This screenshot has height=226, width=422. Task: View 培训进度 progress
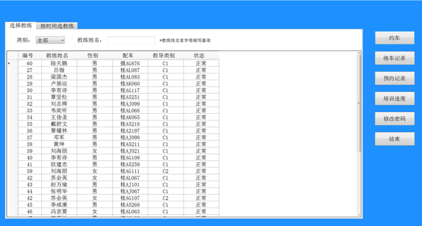(395, 98)
